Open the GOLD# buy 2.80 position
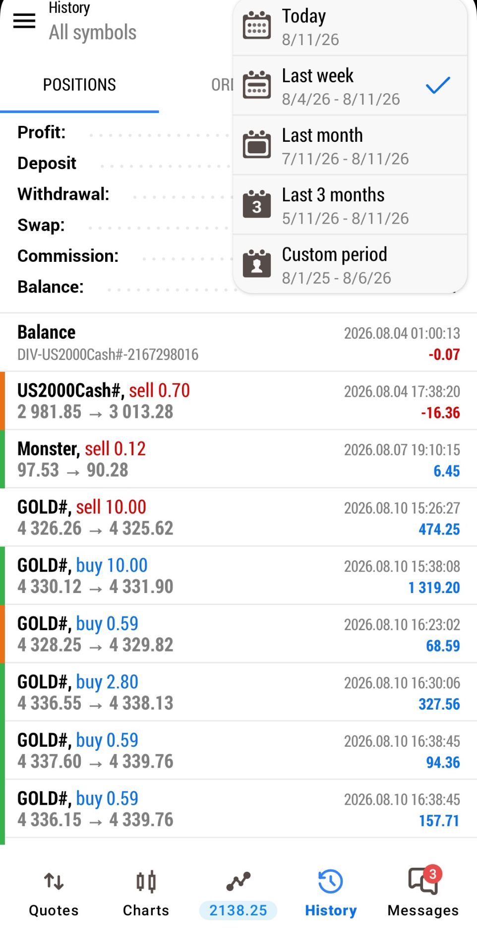This screenshot has width=477, height=952. [x=238, y=692]
